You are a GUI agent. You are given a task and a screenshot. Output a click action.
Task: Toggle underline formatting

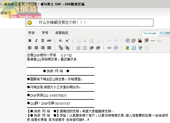pyautogui.click(x=42, y=41)
